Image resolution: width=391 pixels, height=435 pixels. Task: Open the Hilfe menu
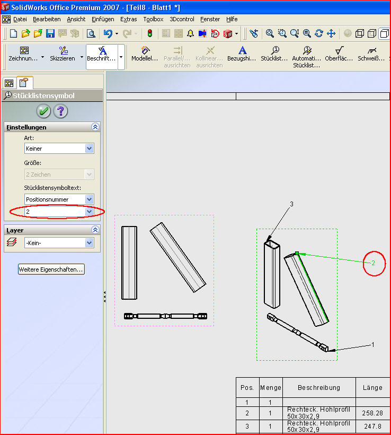point(232,19)
